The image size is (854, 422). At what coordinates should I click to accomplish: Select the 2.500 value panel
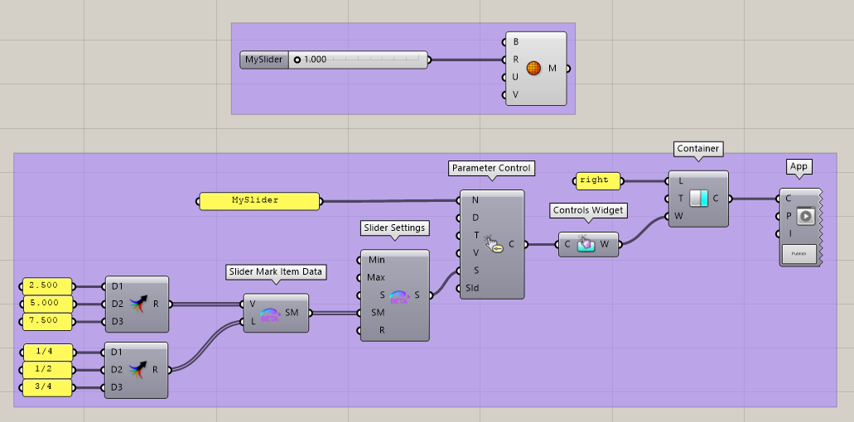click(x=47, y=286)
